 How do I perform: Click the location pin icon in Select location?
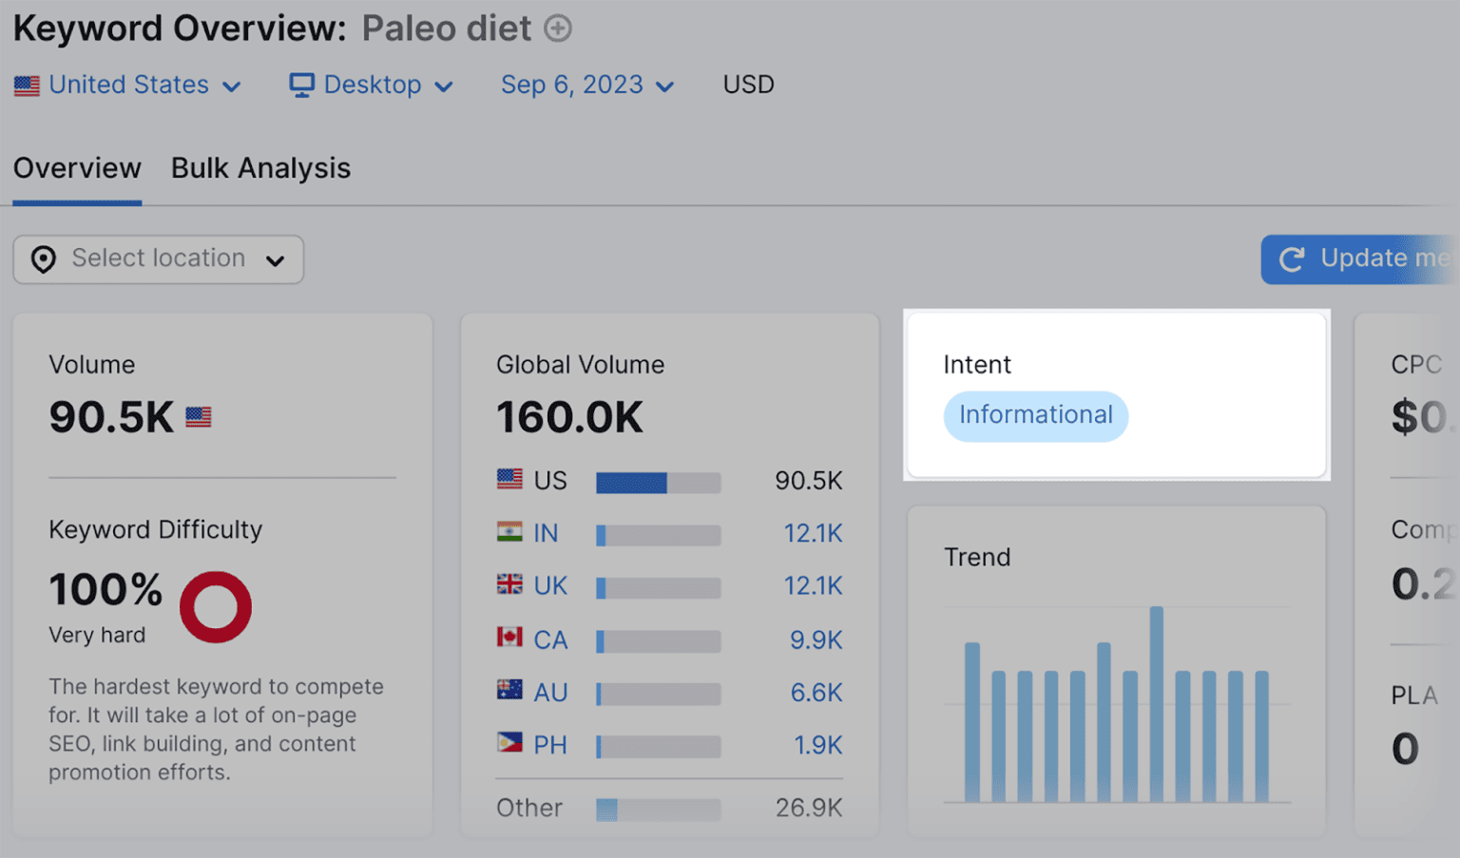(x=44, y=258)
